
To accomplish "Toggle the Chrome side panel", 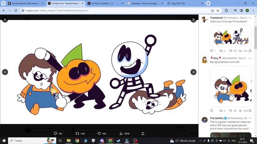I will click(x=241, y=10).
